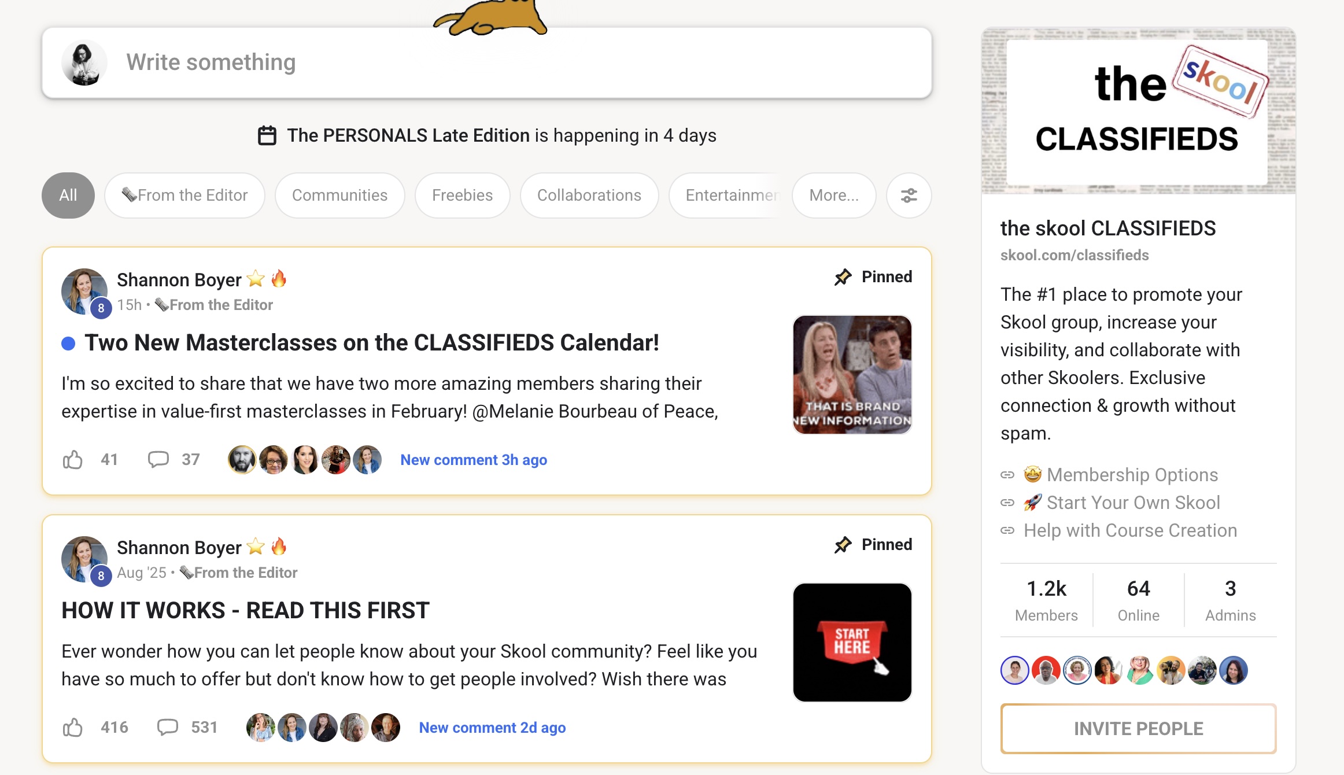Open comments on Two New Masterclasses post

coord(158,459)
